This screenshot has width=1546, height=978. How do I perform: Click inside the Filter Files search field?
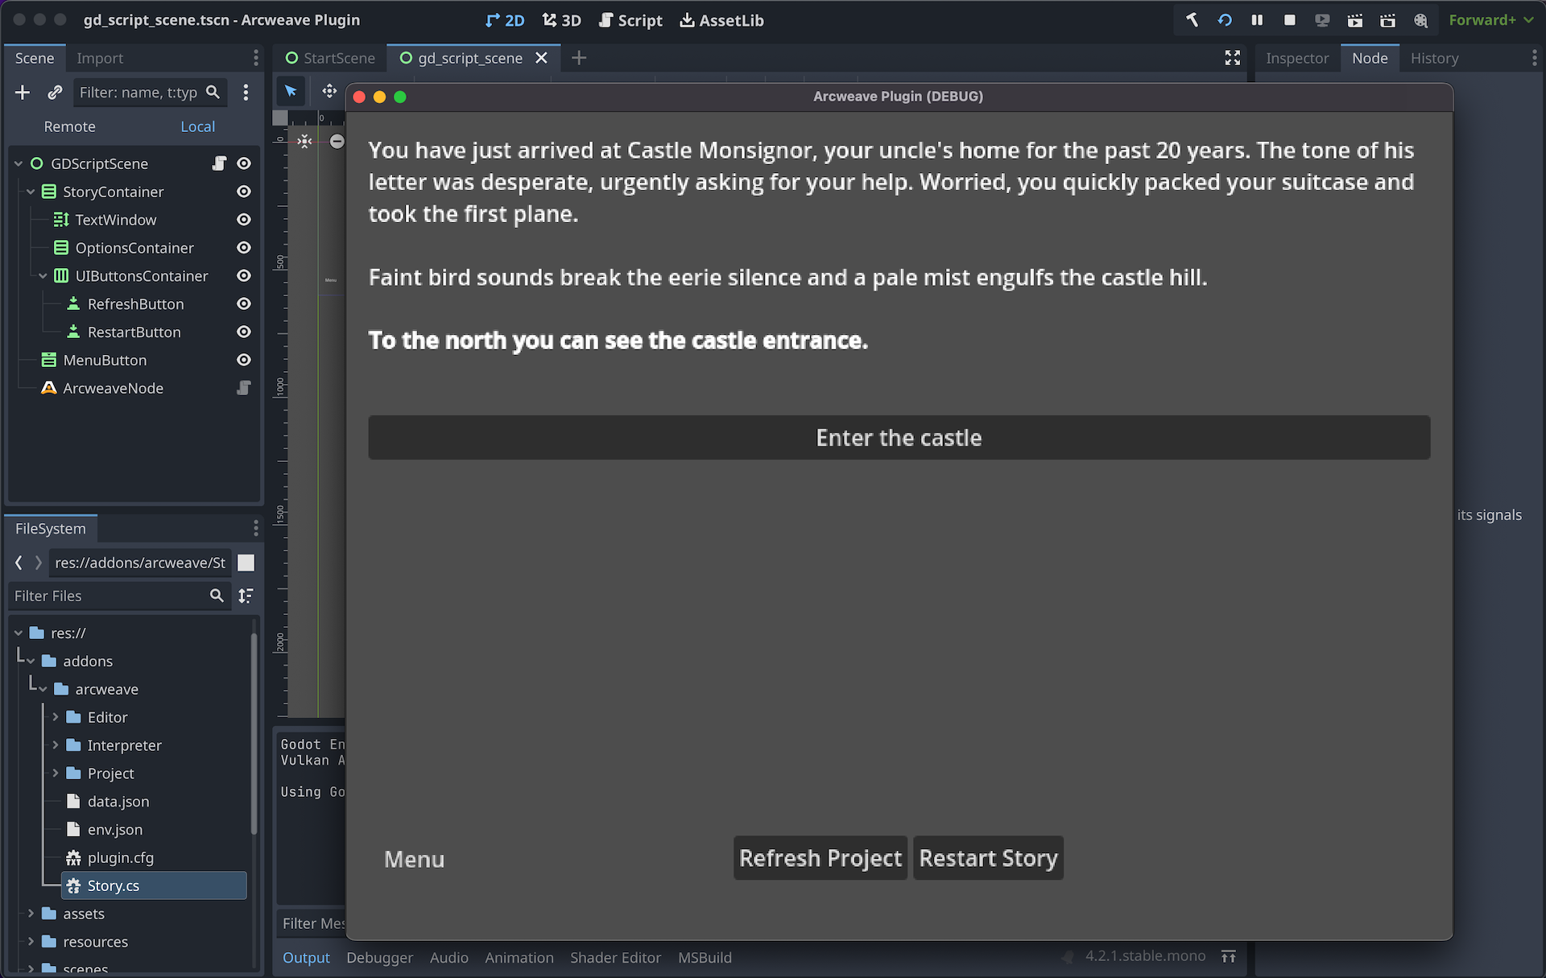coord(113,596)
